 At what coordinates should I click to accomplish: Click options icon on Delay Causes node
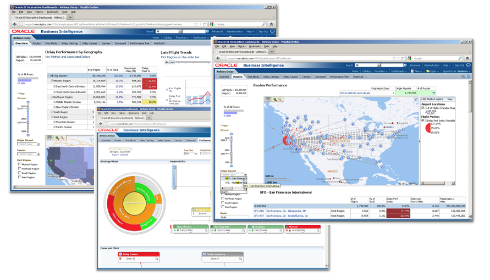click(157, 259)
